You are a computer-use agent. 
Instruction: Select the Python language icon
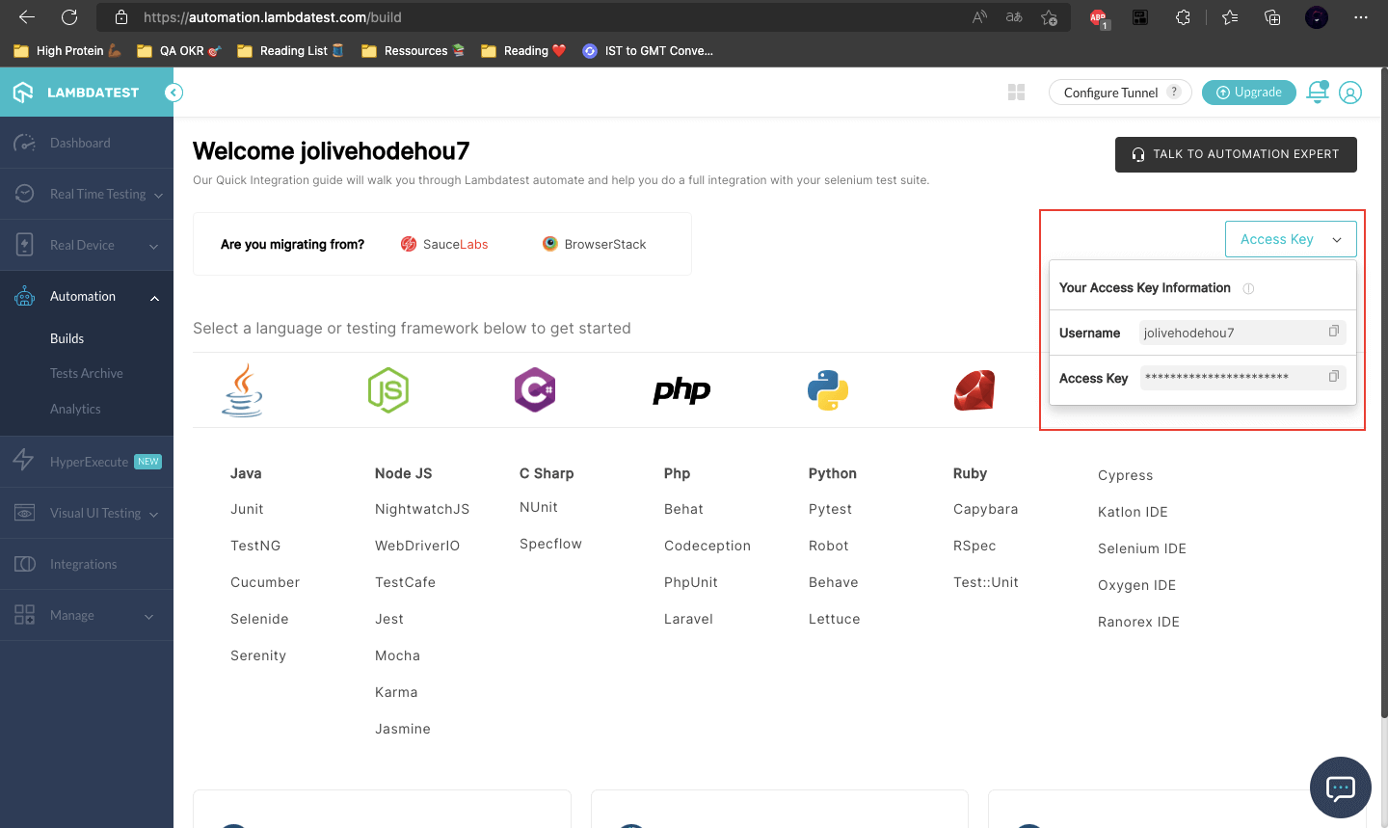(828, 389)
